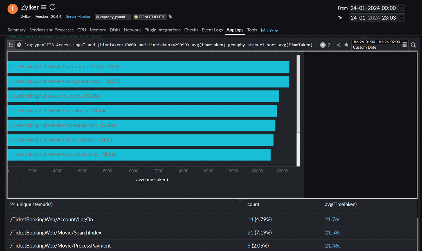Open the From date field picker

pos(402,8)
